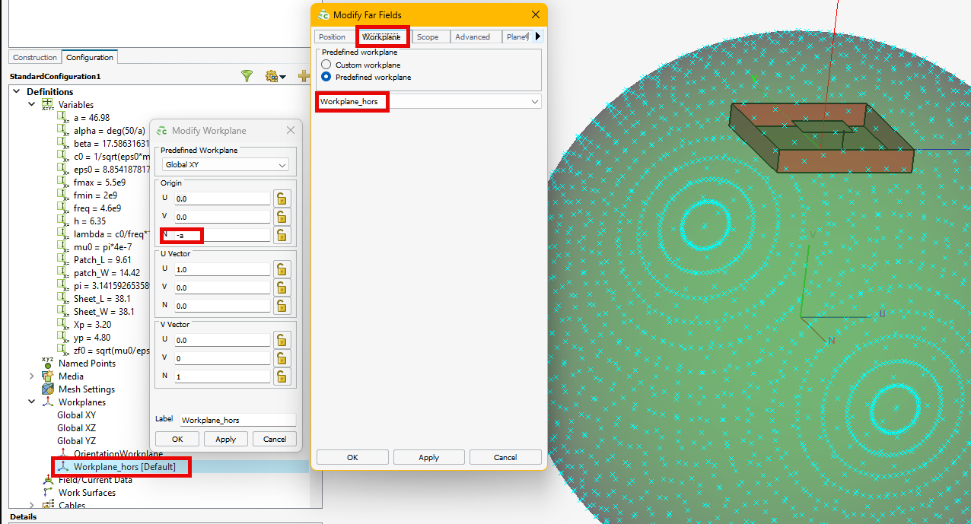The width and height of the screenshot is (971, 524).
Task: Select the Custom workplane radio button
Action: pyautogui.click(x=326, y=65)
